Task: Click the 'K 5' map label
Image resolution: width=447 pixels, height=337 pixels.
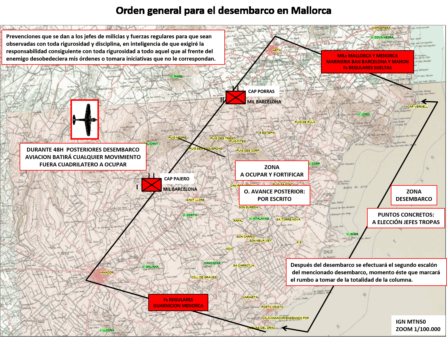Action: coord(299,242)
